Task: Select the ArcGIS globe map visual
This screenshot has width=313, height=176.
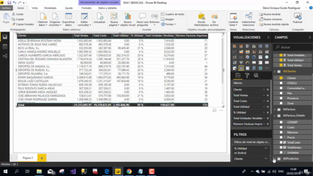Action: 260,68
